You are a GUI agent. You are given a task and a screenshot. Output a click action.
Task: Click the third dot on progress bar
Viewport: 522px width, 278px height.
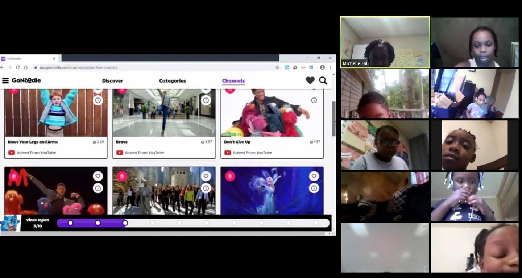pos(125,223)
